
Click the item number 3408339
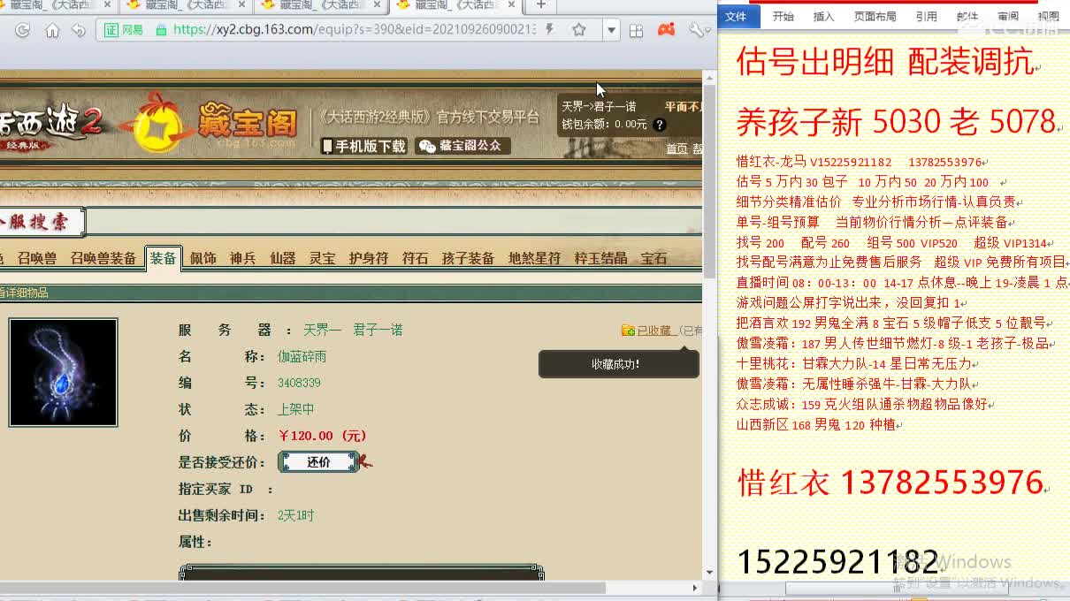point(299,383)
